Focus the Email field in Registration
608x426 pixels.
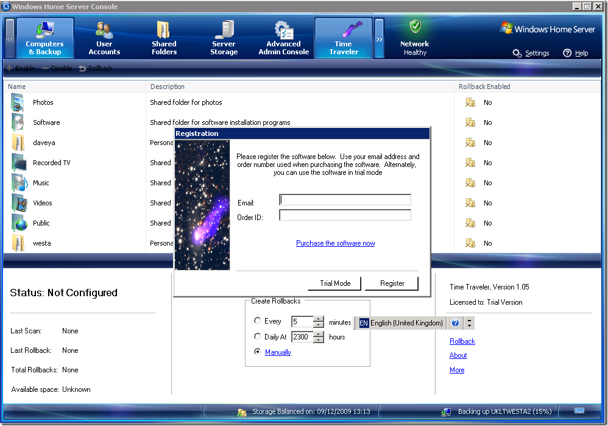[x=345, y=200]
